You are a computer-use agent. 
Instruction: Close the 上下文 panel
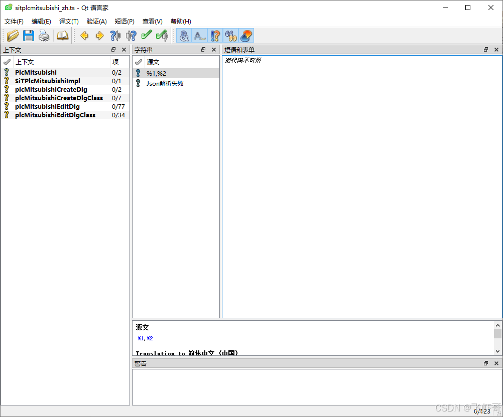124,50
